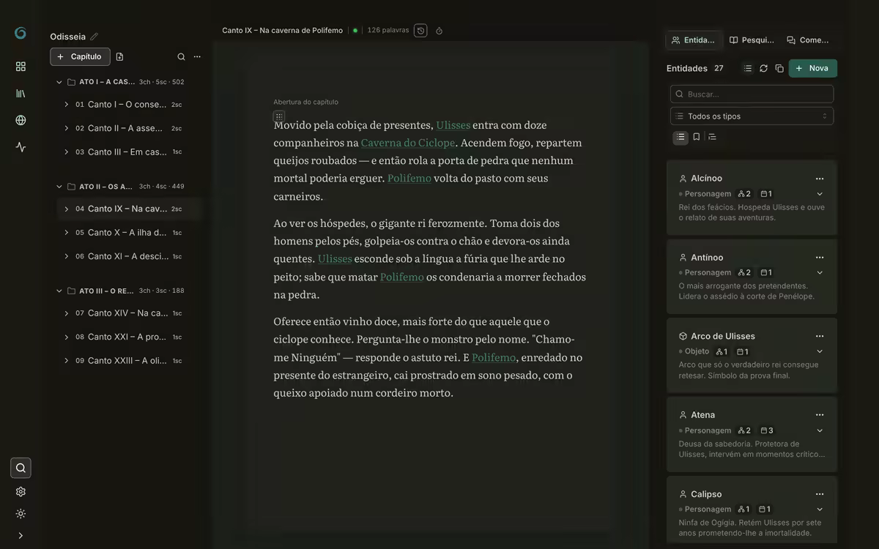Click the green saved status dot
Viewport: 879px width, 549px height.
pyautogui.click(x=355, y=31)
